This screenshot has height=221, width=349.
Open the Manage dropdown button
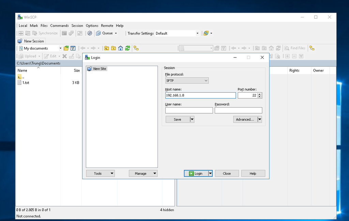click(x=143, y=173)
